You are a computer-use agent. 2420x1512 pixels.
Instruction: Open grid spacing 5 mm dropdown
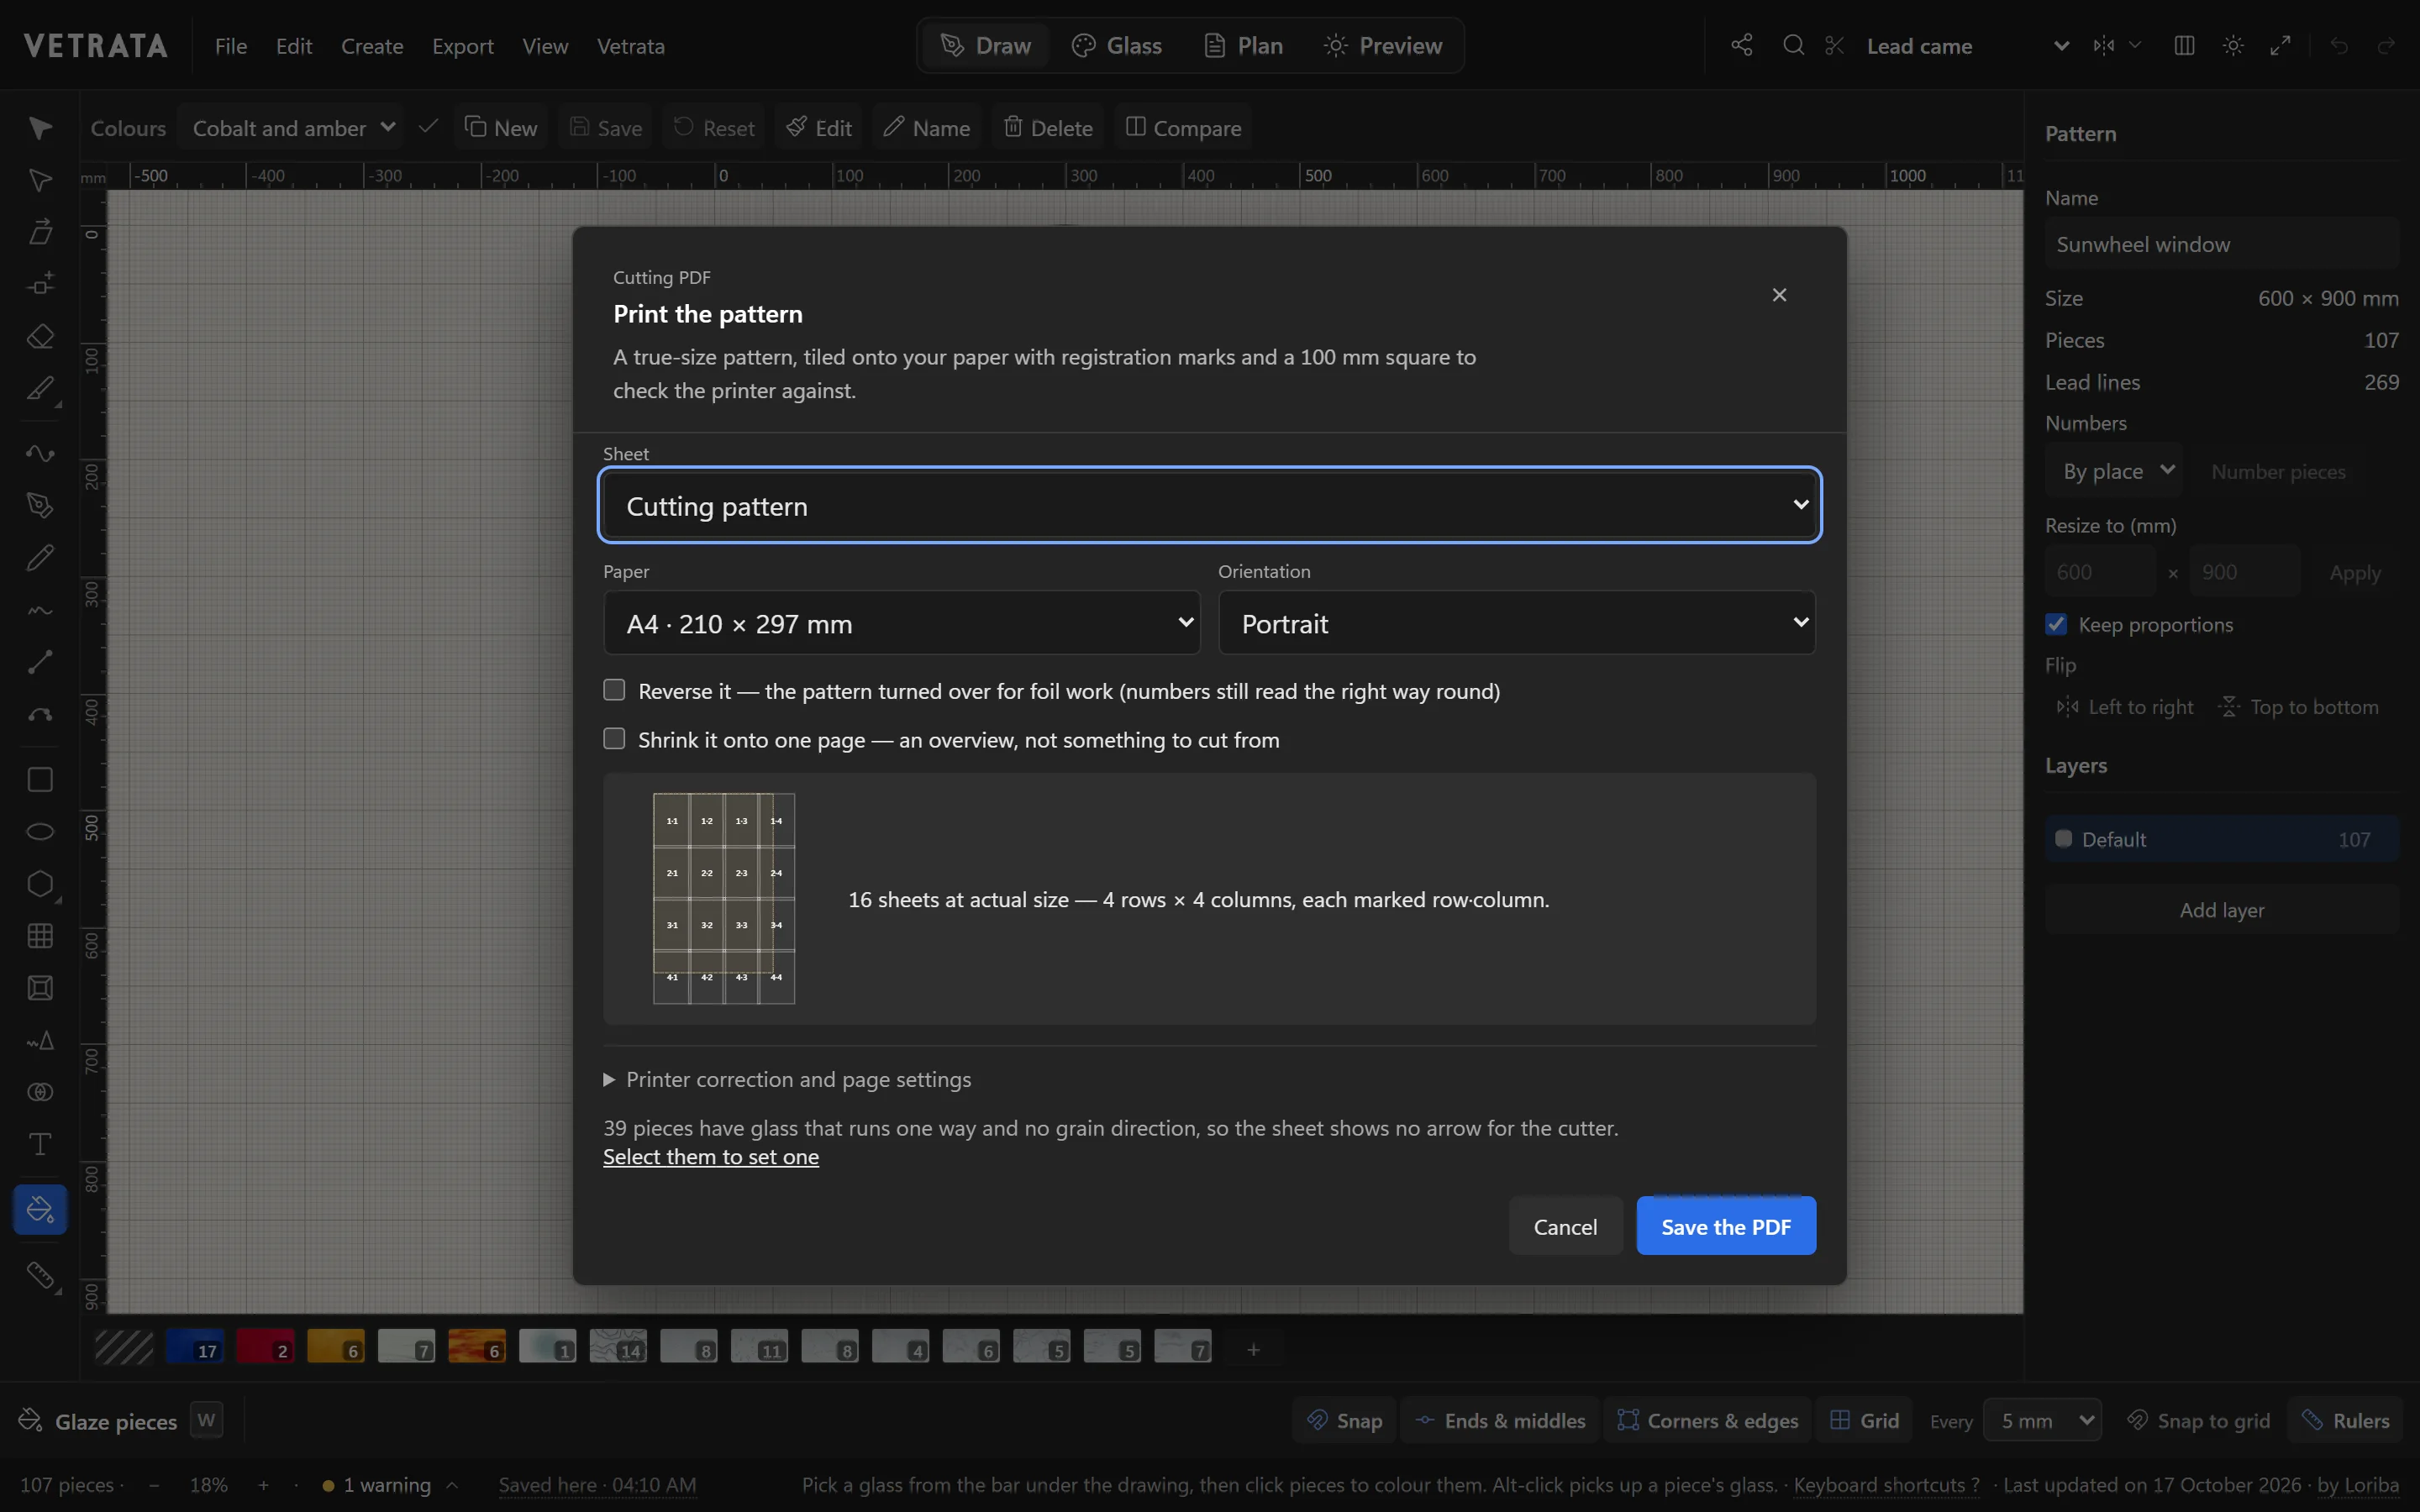pos(2042,1421)
